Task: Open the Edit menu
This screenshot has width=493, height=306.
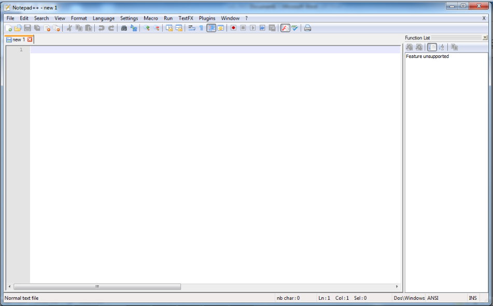Action: [24, 18]
